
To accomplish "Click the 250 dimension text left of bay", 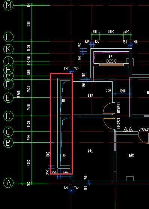I will tap(80, 45).
